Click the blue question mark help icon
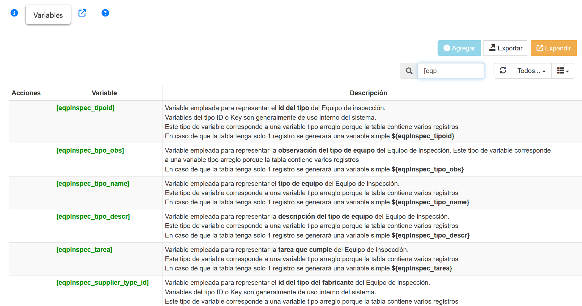Viewport: 582px width, 306px height. (105, 13)
